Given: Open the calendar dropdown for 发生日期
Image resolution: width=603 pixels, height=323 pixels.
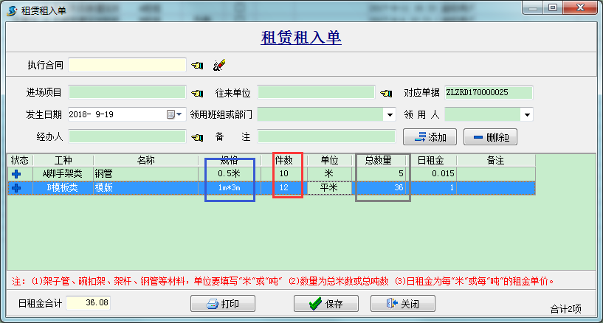Looking at the screenshot, I should (x=175, y=115).
